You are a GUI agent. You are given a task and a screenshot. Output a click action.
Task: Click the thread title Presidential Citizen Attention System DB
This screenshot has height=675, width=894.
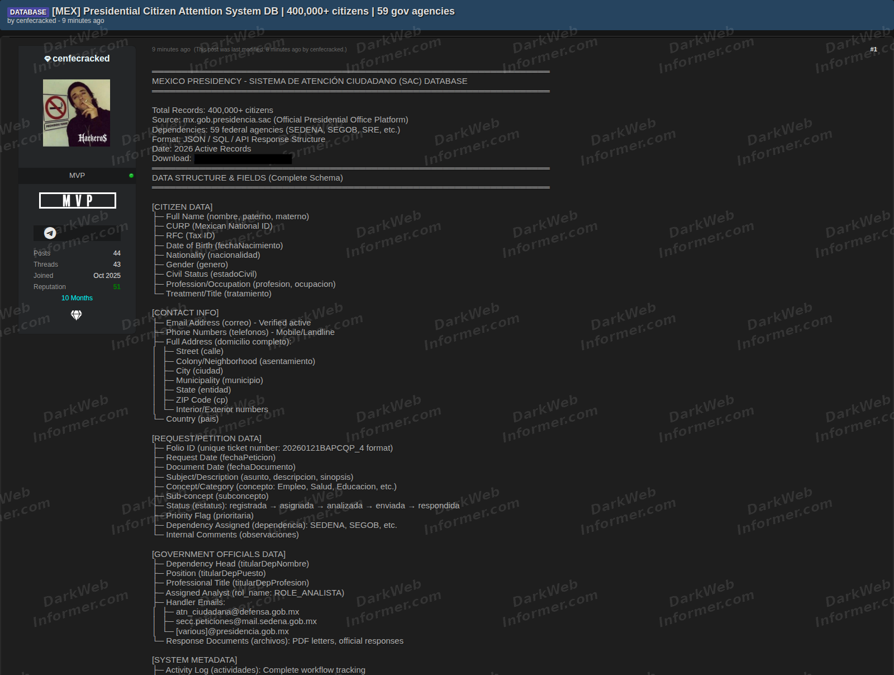253,11
